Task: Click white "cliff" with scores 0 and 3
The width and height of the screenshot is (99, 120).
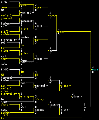Action: point(39,26)
